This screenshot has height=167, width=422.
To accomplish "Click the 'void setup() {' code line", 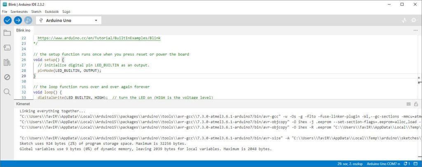I will click(49, 60).
